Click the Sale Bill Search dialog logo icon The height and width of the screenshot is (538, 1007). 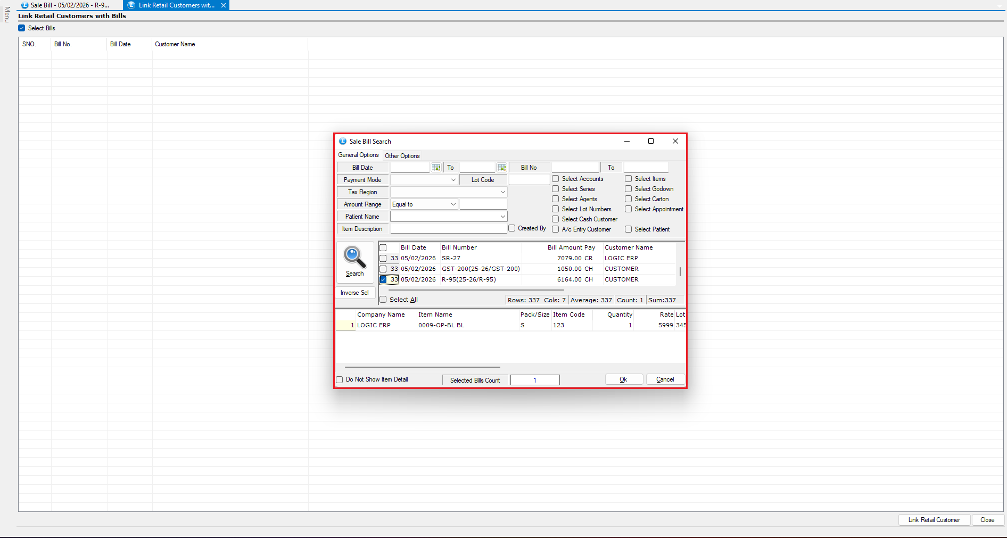(x=343, y=142)
